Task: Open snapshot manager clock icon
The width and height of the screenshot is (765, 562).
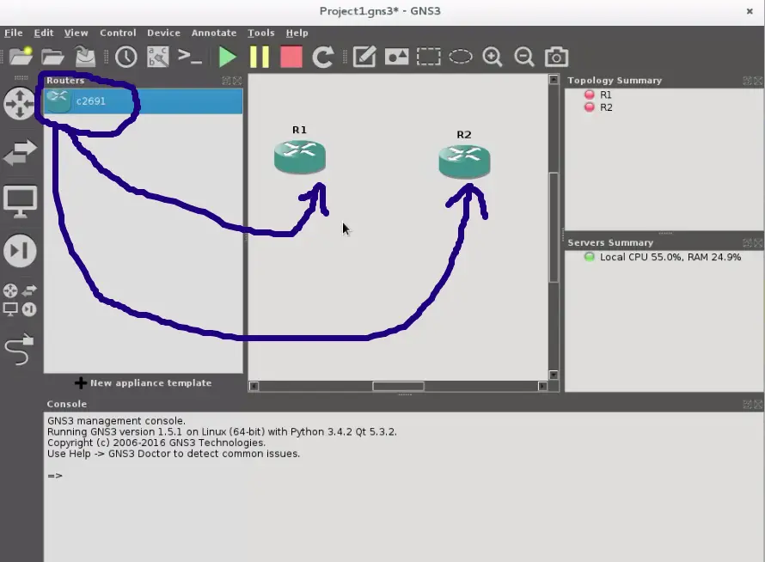Action: (125, 57)
